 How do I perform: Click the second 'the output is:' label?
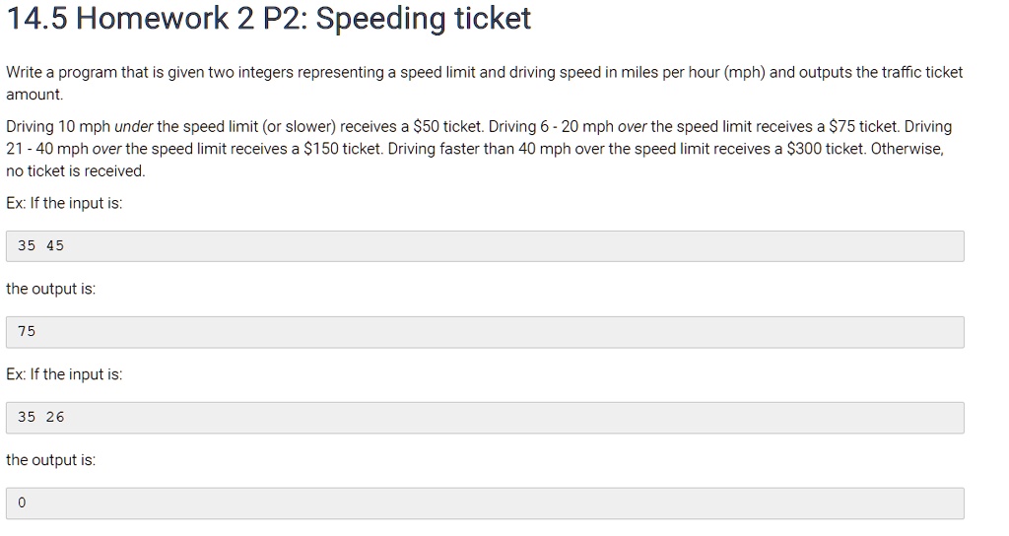pos(51,460)
